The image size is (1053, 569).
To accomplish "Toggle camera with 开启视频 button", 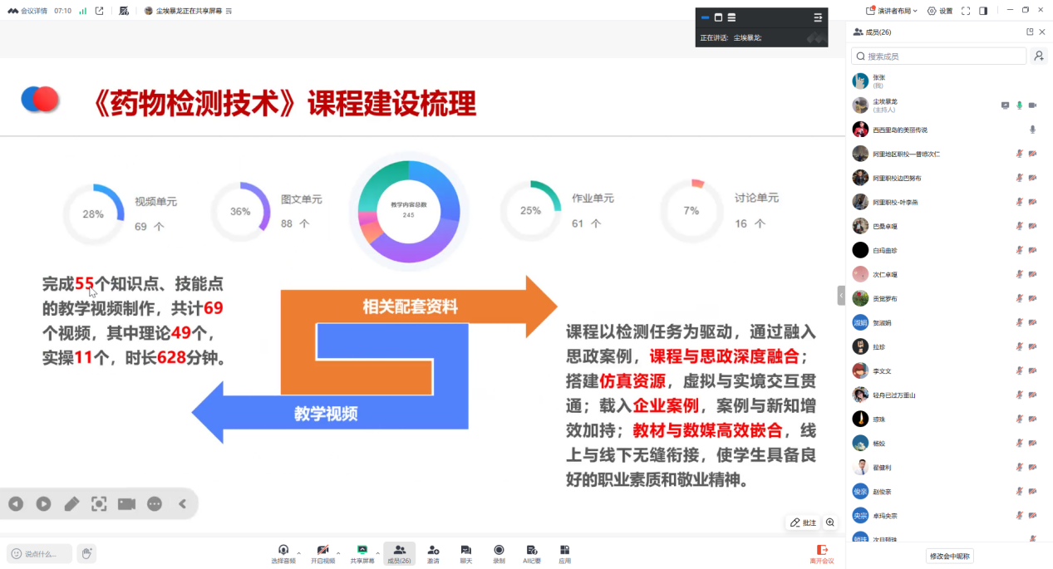I will (x=322, y=553).
